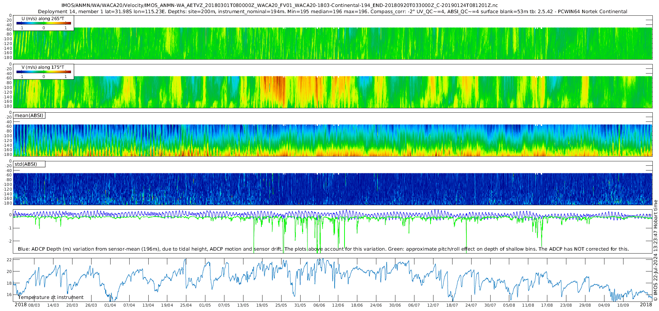659x311 pixels.
Task: Click the 01/04 date tick label
Action: 110,305
